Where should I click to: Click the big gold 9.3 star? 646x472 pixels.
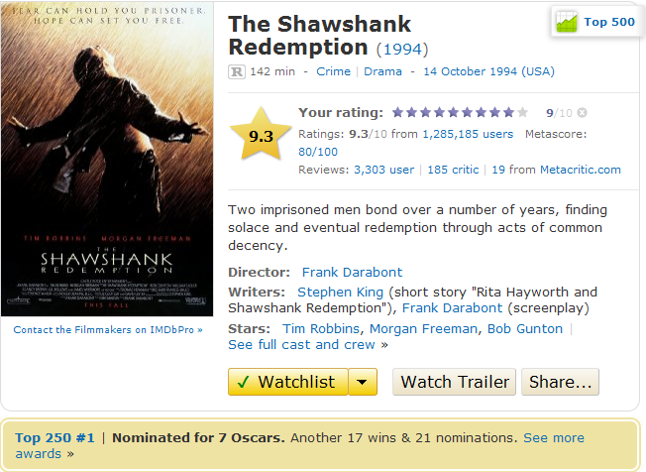pyautogui.click(x=261, y=135)
